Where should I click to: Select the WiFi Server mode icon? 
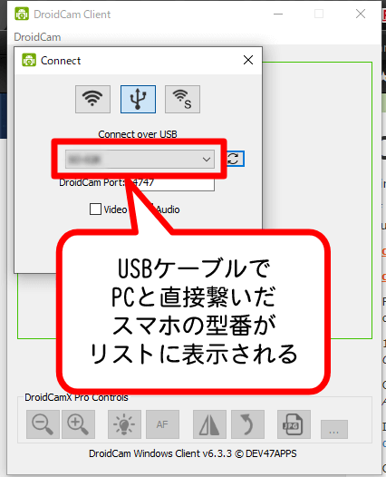click(182, 99)
